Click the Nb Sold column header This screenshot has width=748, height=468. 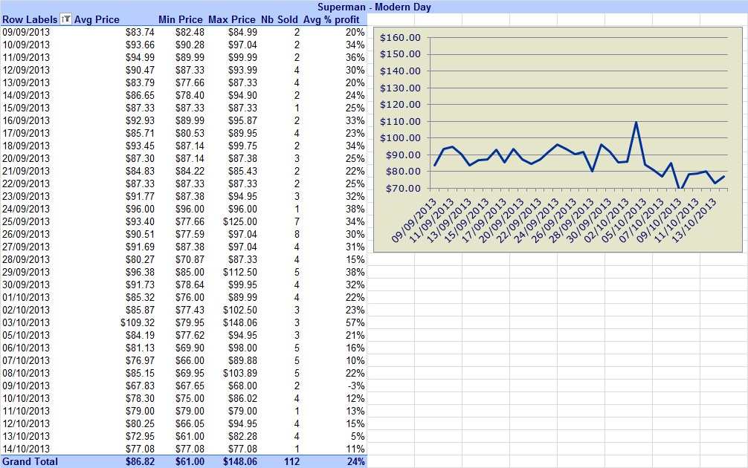[280, 19]
